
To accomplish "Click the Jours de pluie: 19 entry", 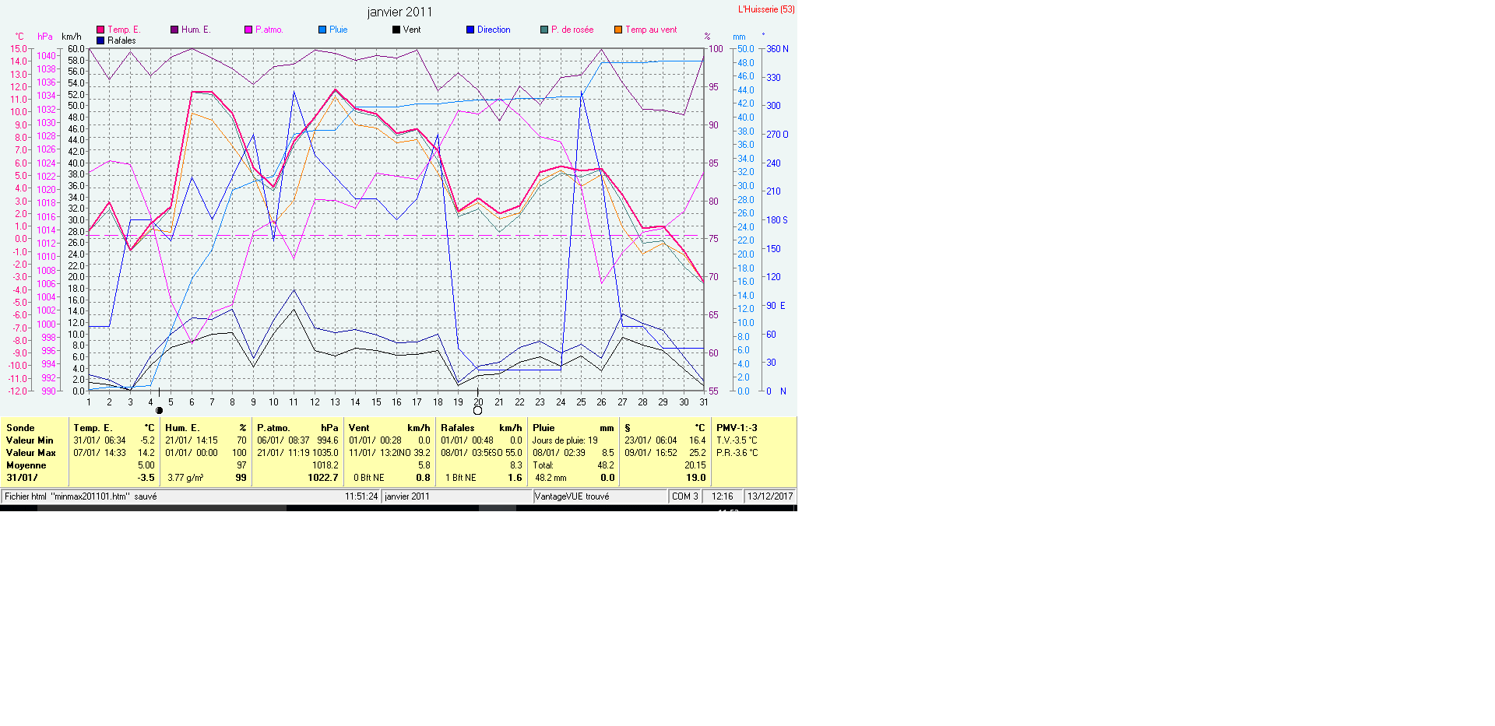I will tap(565, 440).
